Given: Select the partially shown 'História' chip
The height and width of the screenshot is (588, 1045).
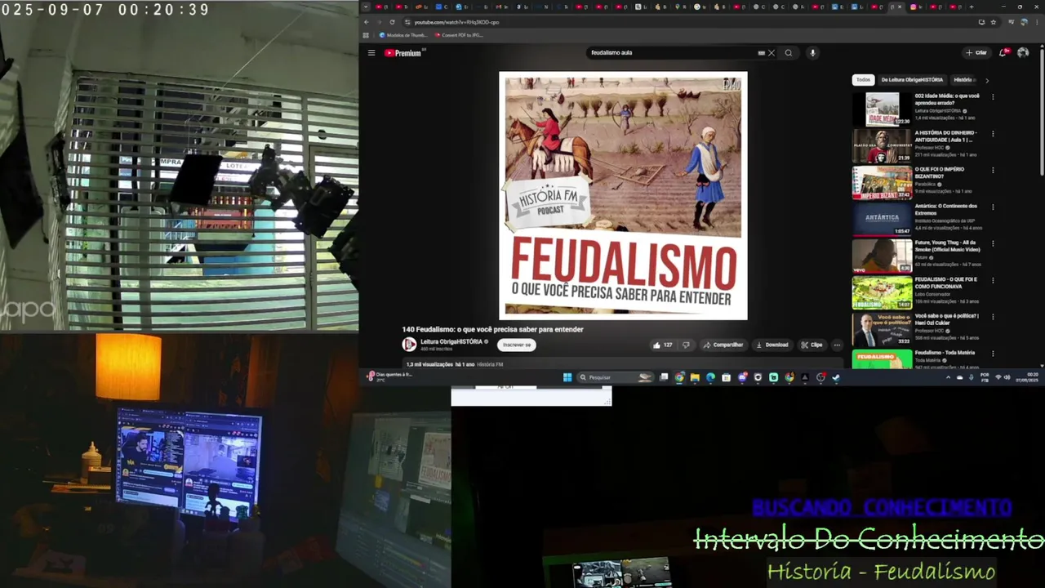Looking at the screenshot, I should click(x=963, y=80).
